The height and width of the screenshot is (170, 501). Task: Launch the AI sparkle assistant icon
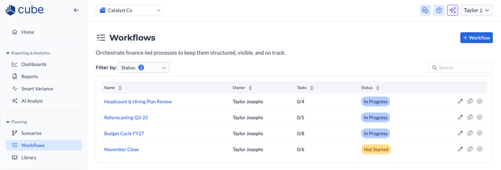pyautogui.click(x=452, y=10)
